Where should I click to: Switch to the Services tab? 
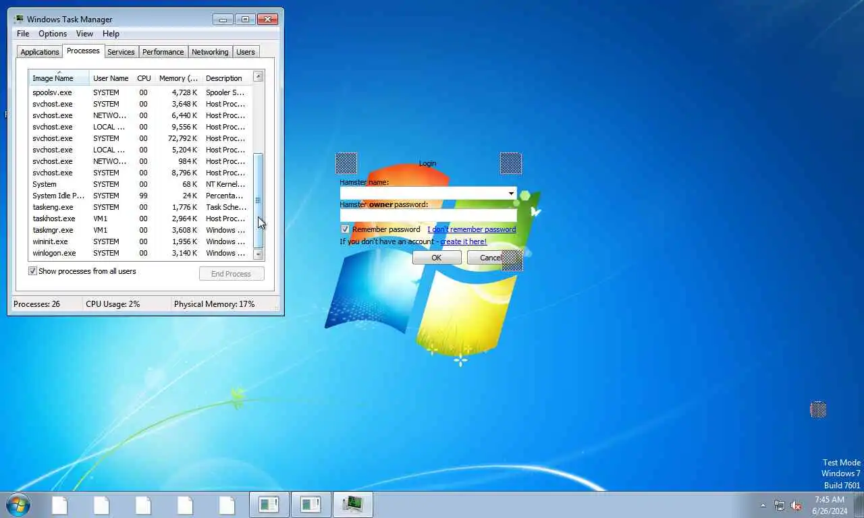pos(121,52)
